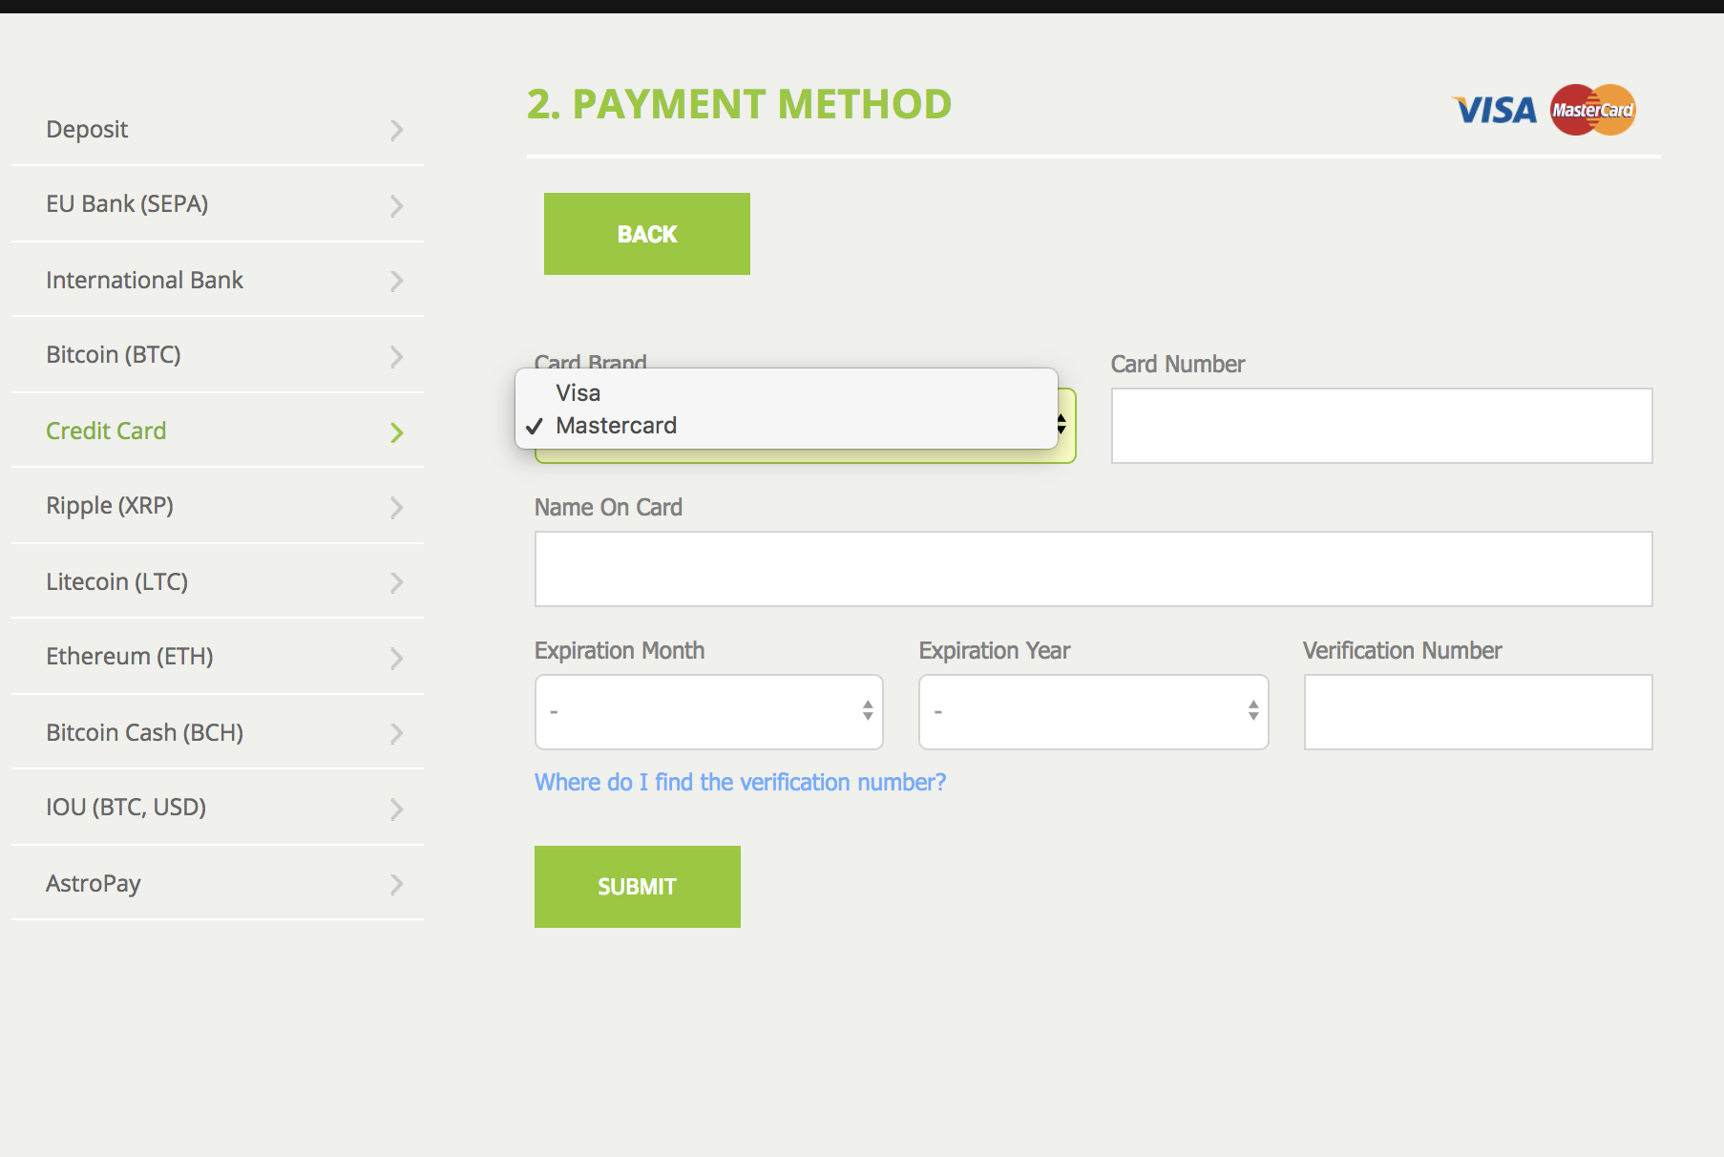Screen dimensions: 1724x1157
Task: Focus the Verification Number input field
Action: (1479, 712)
